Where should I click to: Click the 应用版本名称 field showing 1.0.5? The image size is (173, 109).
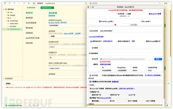pyautogui.click(x=67, y=47)
